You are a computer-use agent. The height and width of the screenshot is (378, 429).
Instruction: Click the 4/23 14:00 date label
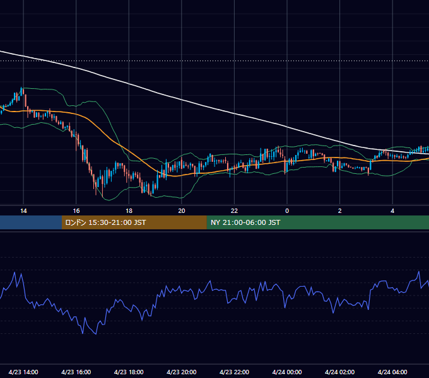23,372
